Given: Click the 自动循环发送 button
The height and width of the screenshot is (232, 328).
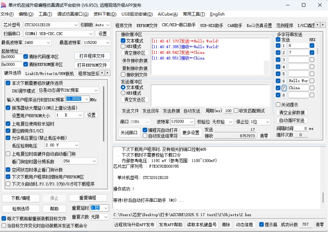Looking at the screenshot, I should (292, 120).
